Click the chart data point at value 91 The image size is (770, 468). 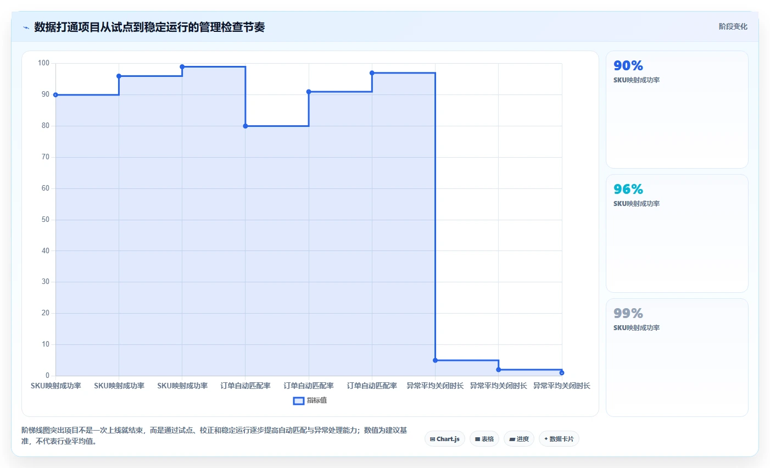(309, 92)
